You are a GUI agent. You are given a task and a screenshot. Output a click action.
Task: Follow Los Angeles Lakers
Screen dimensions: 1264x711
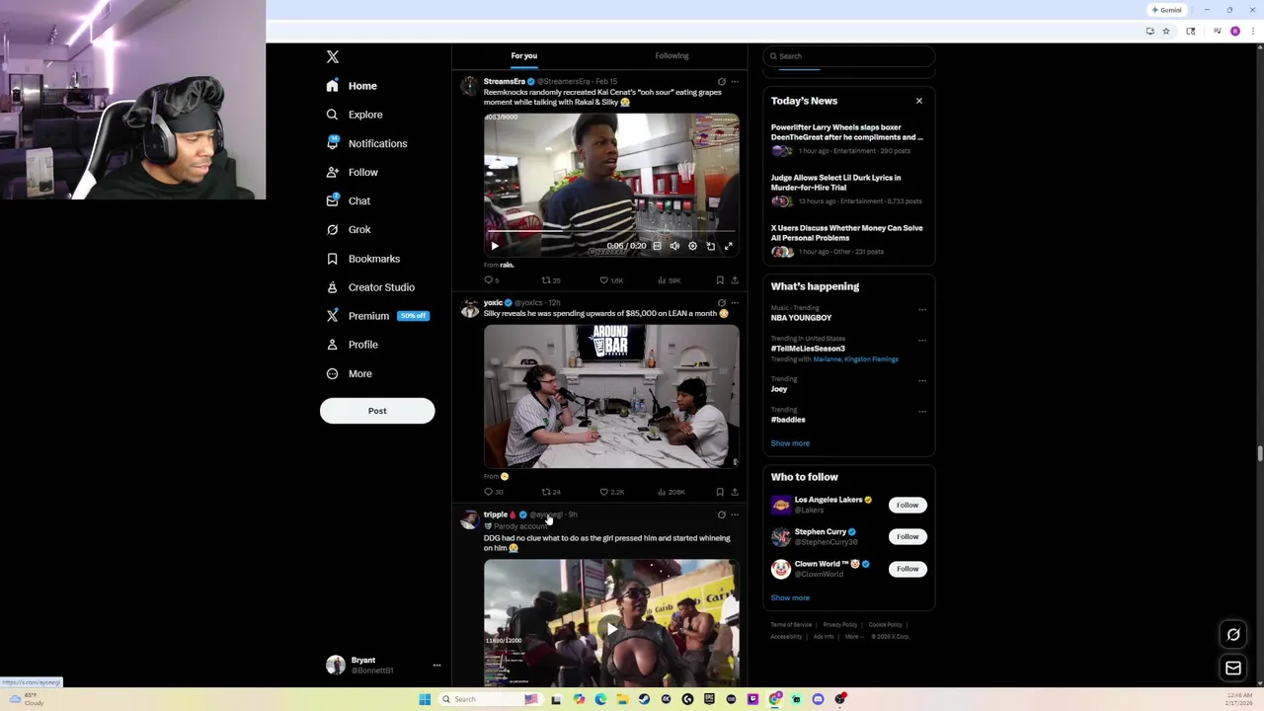pyautogui.click(x=908, y=506)
